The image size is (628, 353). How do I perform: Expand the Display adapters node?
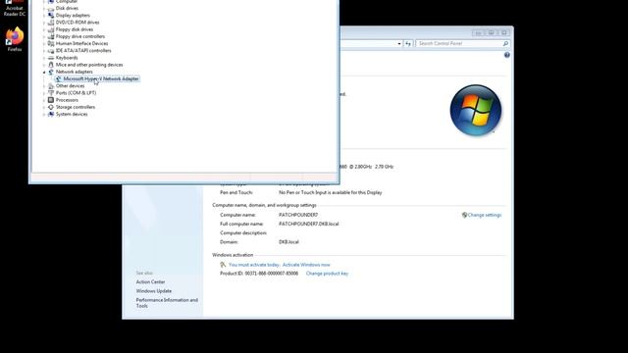[44, 16]
